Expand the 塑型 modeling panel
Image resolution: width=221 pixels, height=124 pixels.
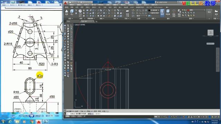(70, 19)
